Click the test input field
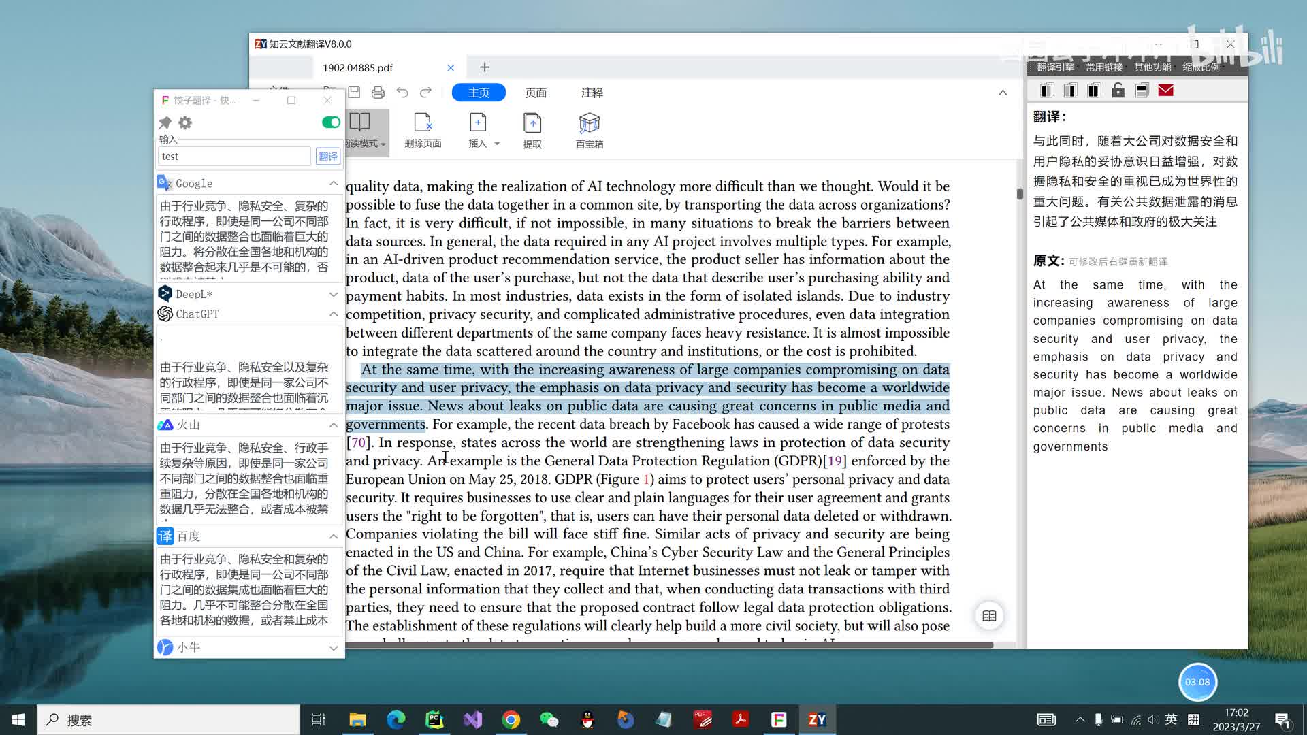The height and width of the screenshot is (735, 1307). [x=234, y=157]
